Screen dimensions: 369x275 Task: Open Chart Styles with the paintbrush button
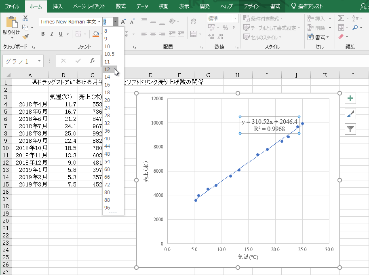pyautogui.click(x=350, y=114)
